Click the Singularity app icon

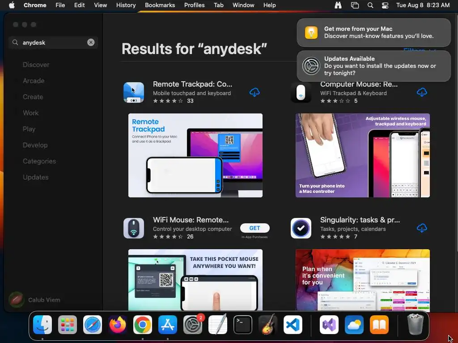(x=301, y=228)
